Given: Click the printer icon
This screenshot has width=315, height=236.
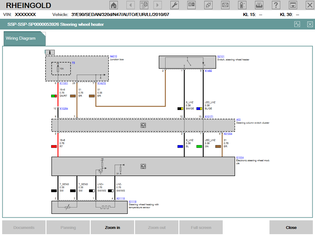Looking at the screenshot, I should point(259,5).
